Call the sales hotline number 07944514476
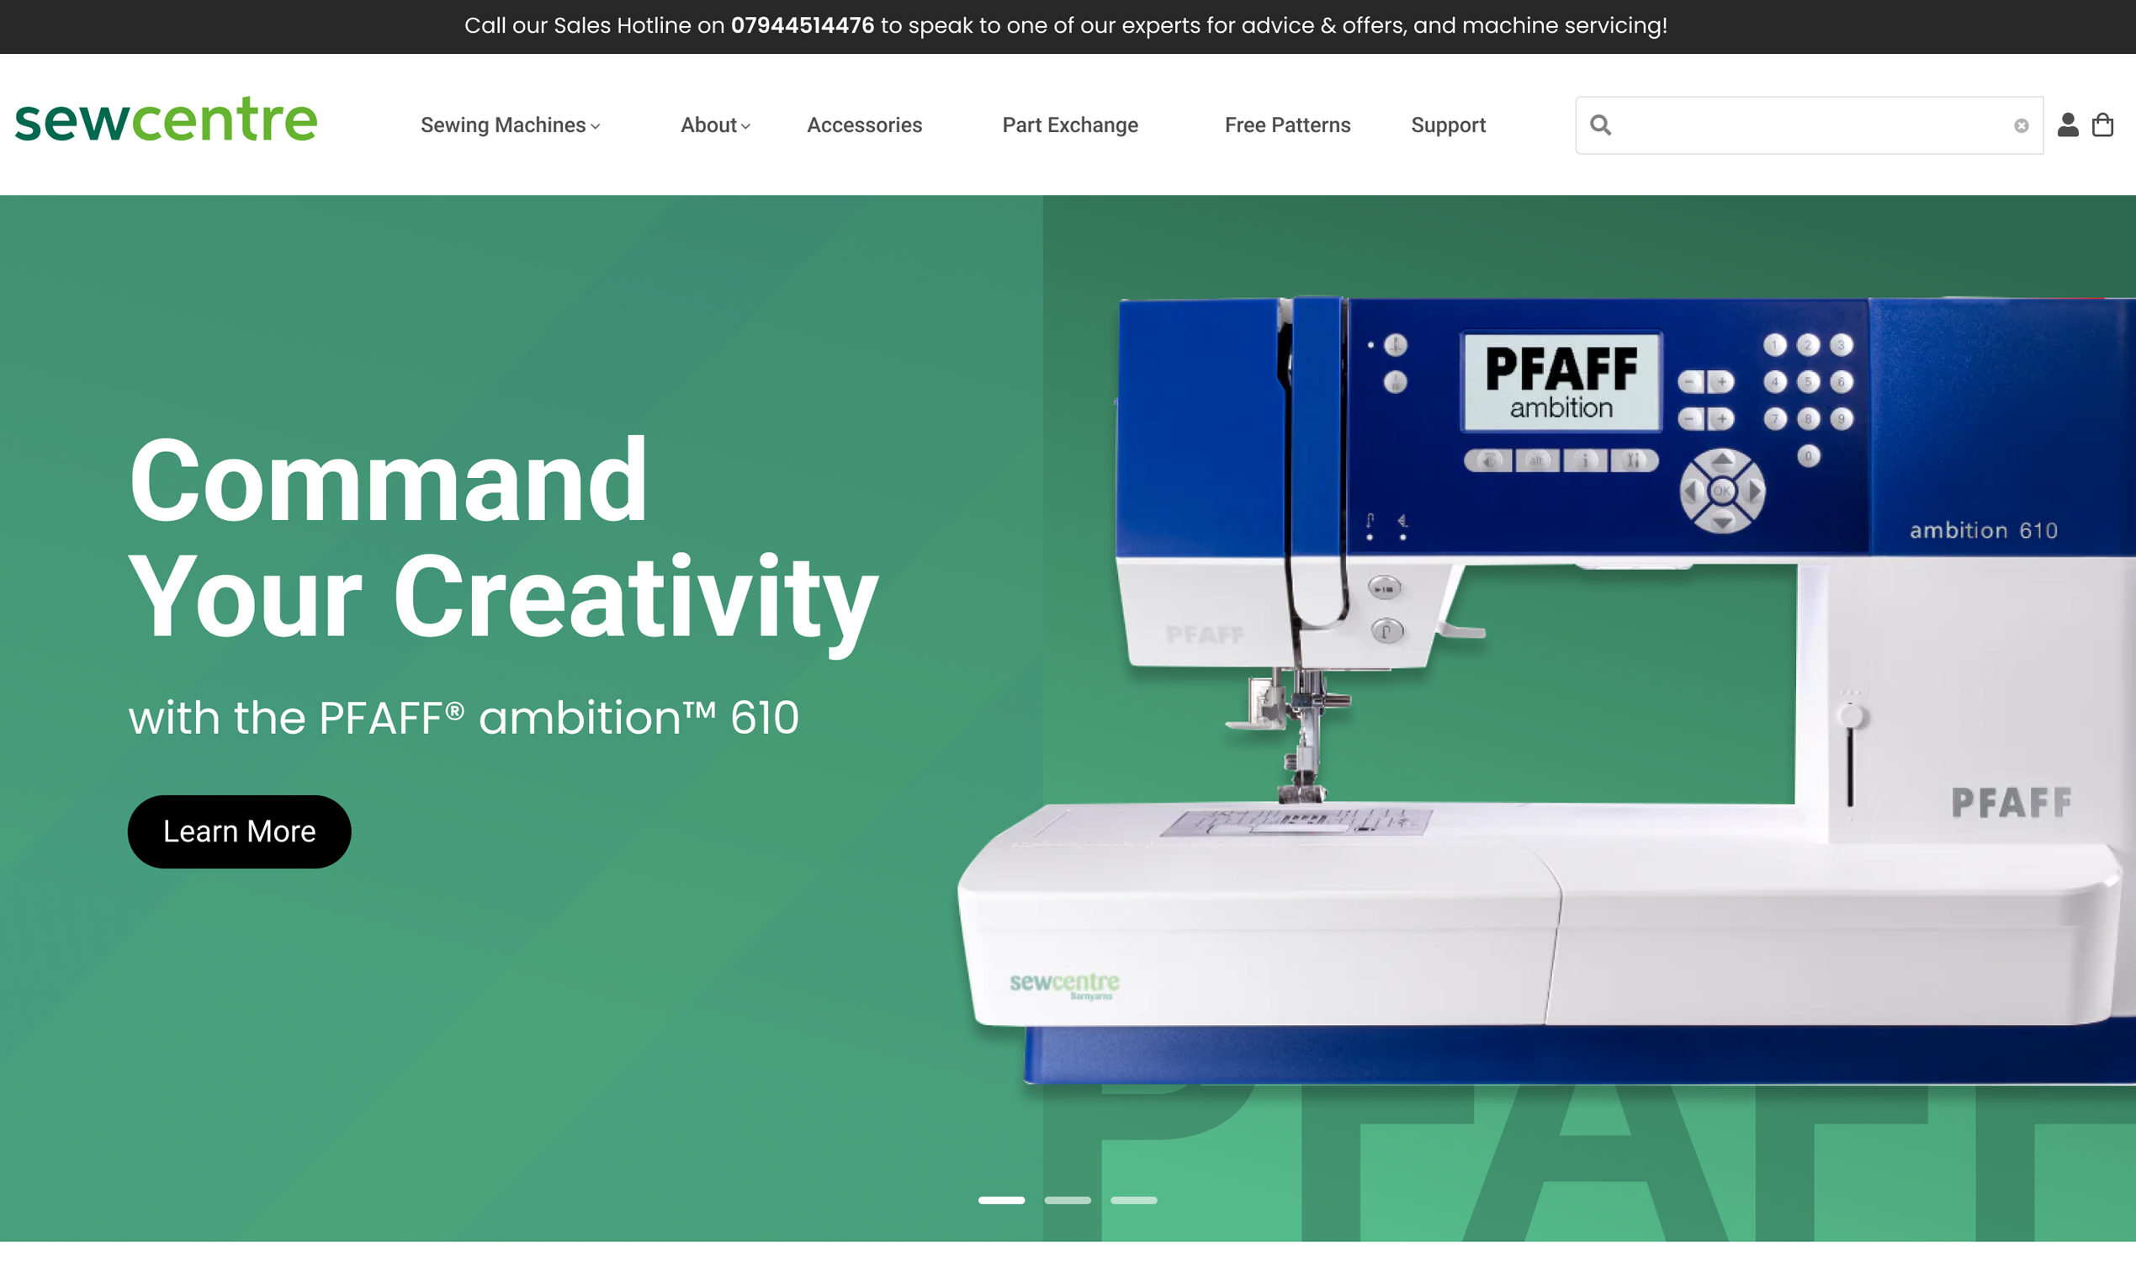2136x1269 pixels. tap(802, 25)
